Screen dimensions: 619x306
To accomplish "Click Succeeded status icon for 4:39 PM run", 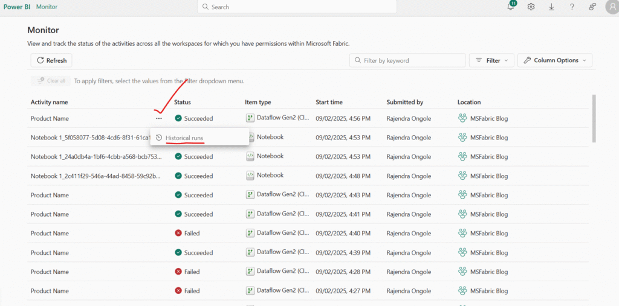I will click(178, 252).
